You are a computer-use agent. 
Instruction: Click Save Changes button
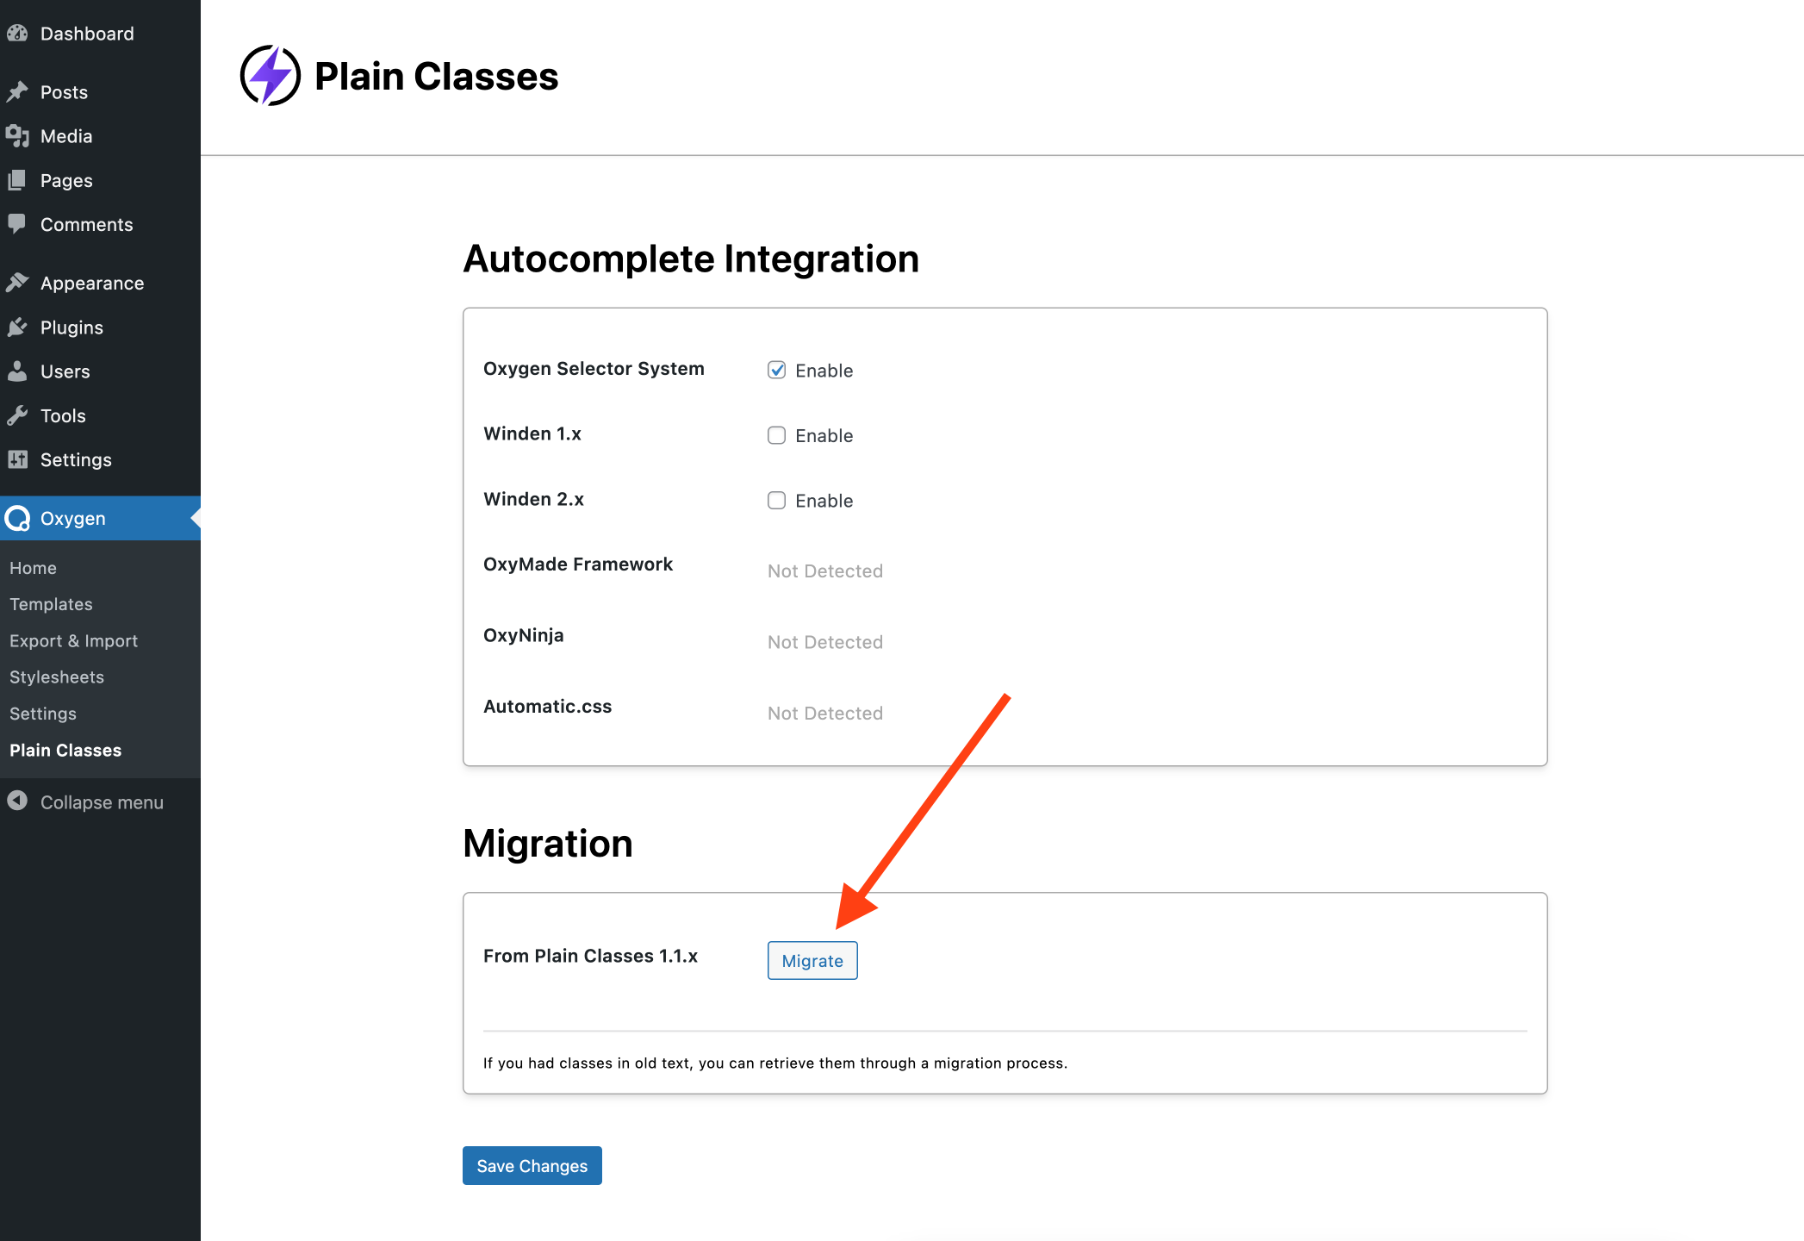(x=532, y=1165)
